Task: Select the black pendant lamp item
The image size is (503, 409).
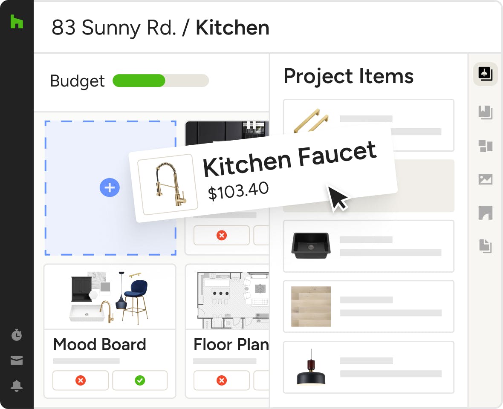Action: pyautogui.click(x=368, y=367)
